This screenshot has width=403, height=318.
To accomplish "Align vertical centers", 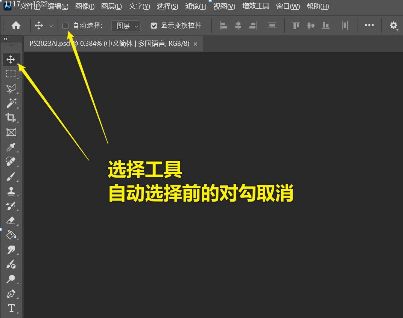I will (x=311, y=26).
